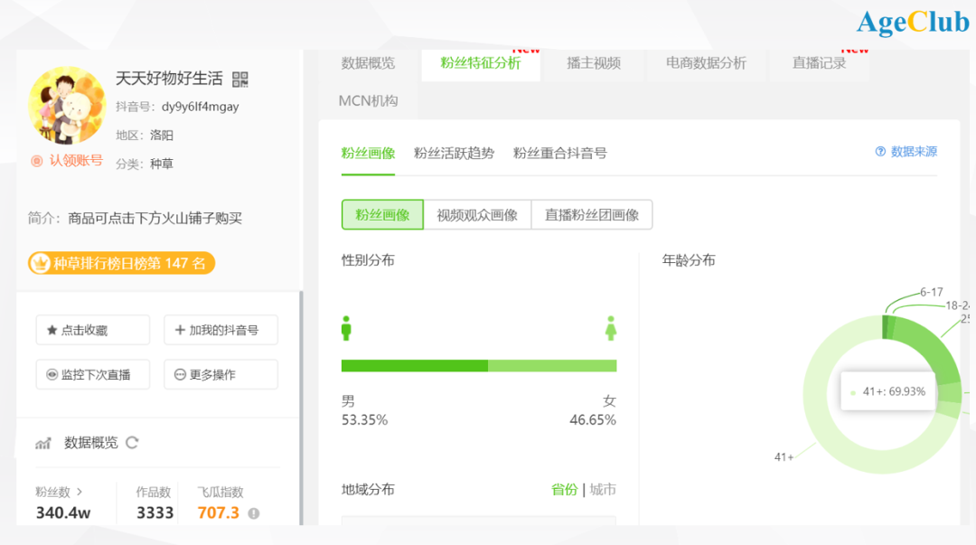Click the question mark data source icon
Image resolution: width=976 pixels, height=545 pixels.
[x=880, y=152]
